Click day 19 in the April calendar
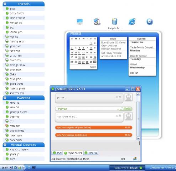The height and width of the screenshot is (171, 176). [79, 57]
